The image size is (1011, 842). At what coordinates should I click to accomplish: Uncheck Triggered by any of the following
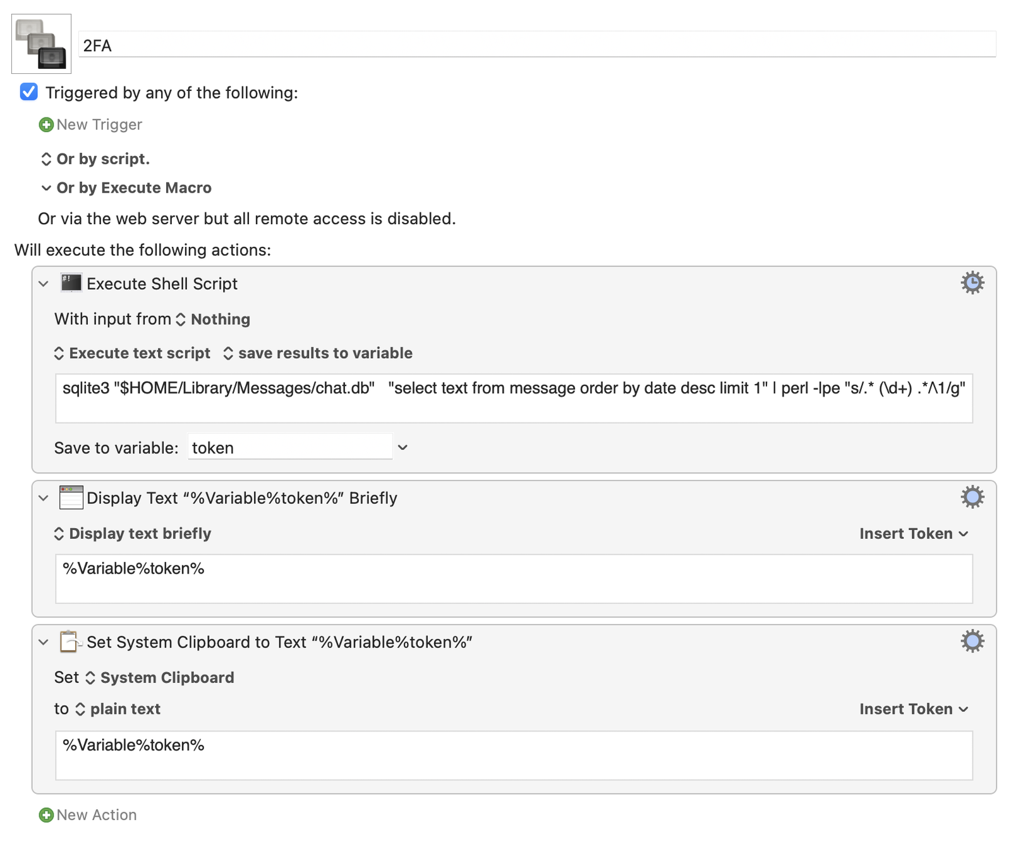click(28, 92)
